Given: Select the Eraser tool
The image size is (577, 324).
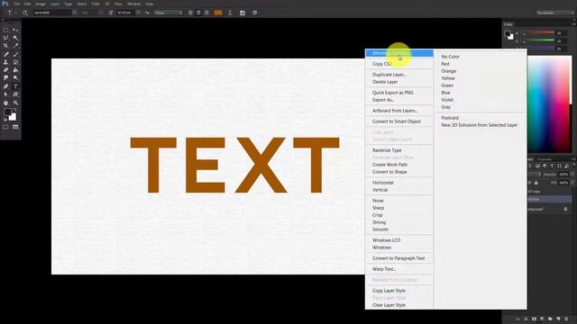Looking at the screenshot, I should tap(6, 70).
